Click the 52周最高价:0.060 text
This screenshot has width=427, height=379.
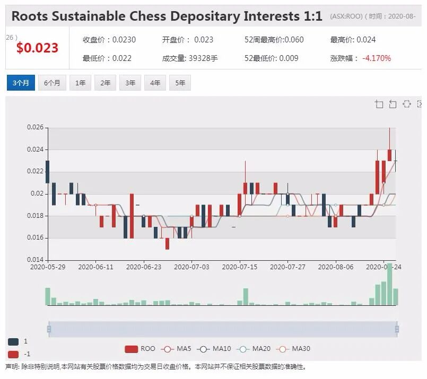(274, 40)
